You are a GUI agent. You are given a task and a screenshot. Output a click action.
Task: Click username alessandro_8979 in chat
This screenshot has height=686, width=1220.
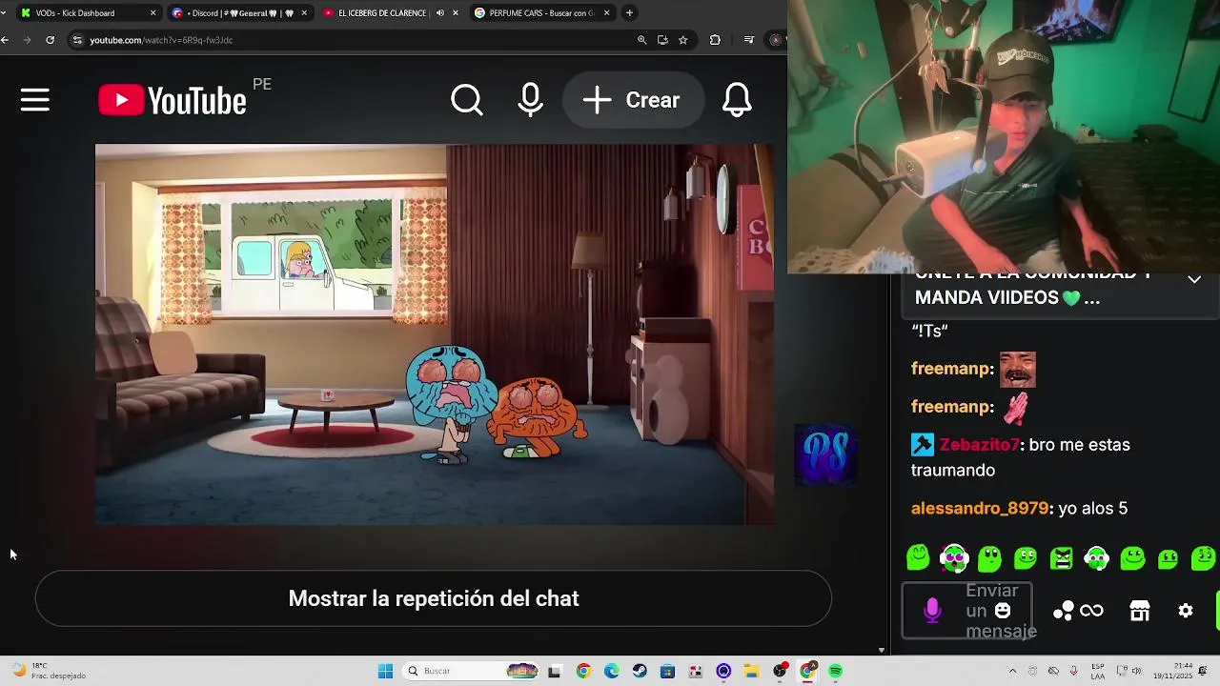[x=980, y=509]
